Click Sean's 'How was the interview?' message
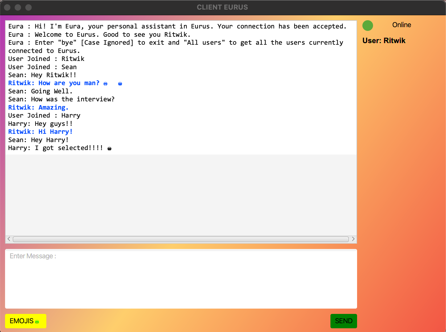Viewport: 446px width, 332px height. tap(61, 99)
